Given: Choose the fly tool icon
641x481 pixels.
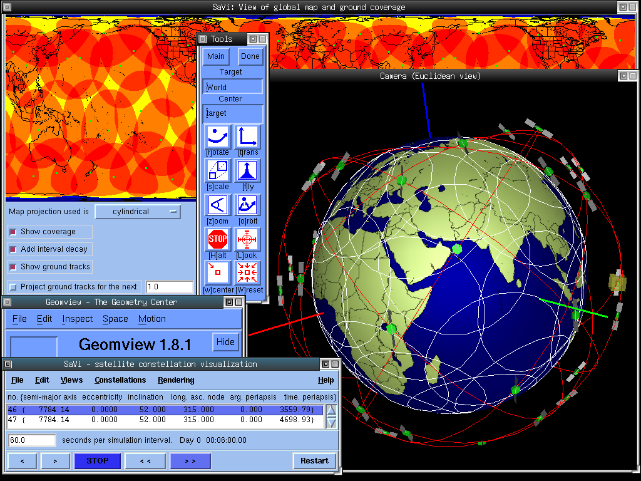Looking at the screenshot, I should 247,171.
